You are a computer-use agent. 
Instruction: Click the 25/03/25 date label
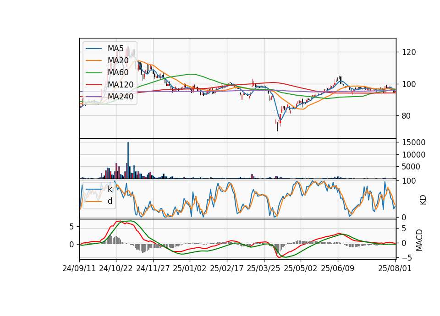263,268
